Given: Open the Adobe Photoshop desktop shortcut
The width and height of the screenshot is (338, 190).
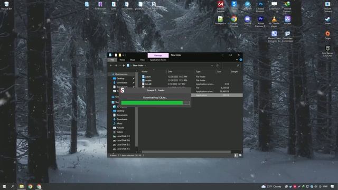Looking at the screenshot, I should pyautogui.click(x=260, y=6).
